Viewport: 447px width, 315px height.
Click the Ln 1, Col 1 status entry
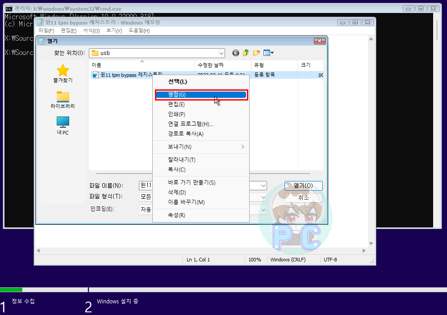tap(198, 260)
